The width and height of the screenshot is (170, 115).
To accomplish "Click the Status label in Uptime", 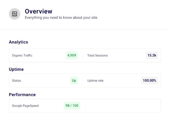I will tap(17, 81).
